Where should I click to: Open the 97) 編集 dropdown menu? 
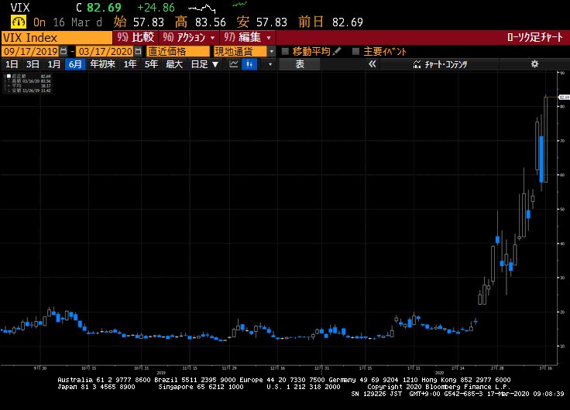pos(248,37)
